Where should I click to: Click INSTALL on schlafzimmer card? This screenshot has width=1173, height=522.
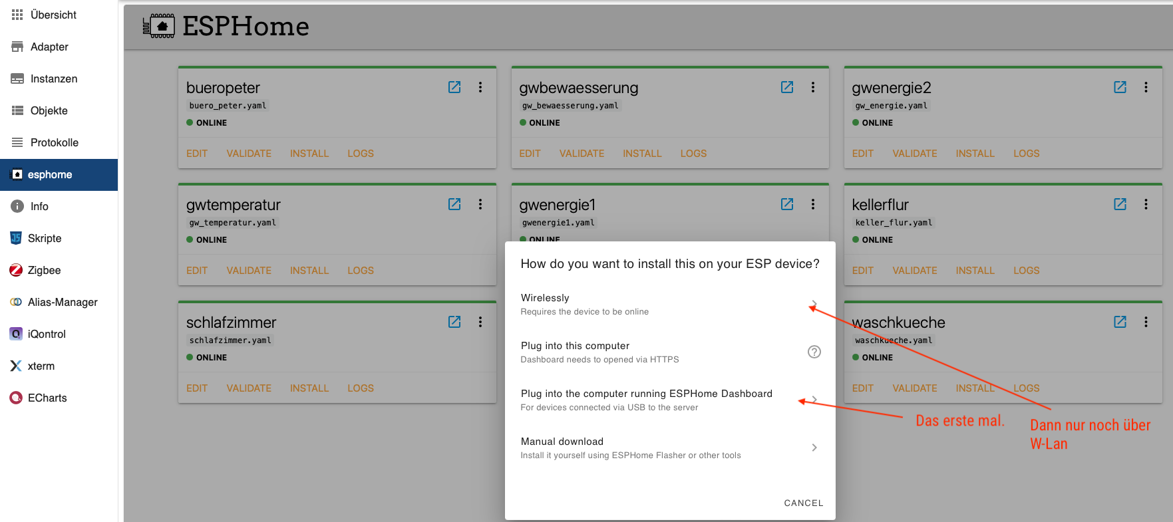click(x=309, y=388)
